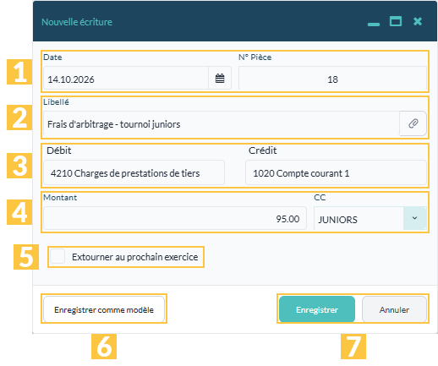The width and height of the screenshot is (438, 366).
Task: Close the Nouvelle écriture dialog
Action: pos(418,21)
